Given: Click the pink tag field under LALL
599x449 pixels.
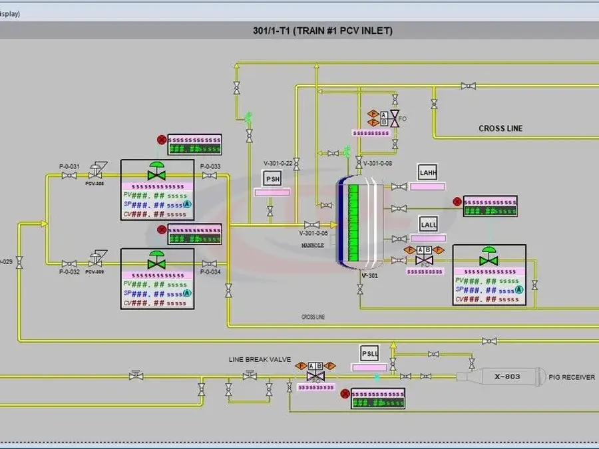Looking at the screenshot, I should click(428, 238).
